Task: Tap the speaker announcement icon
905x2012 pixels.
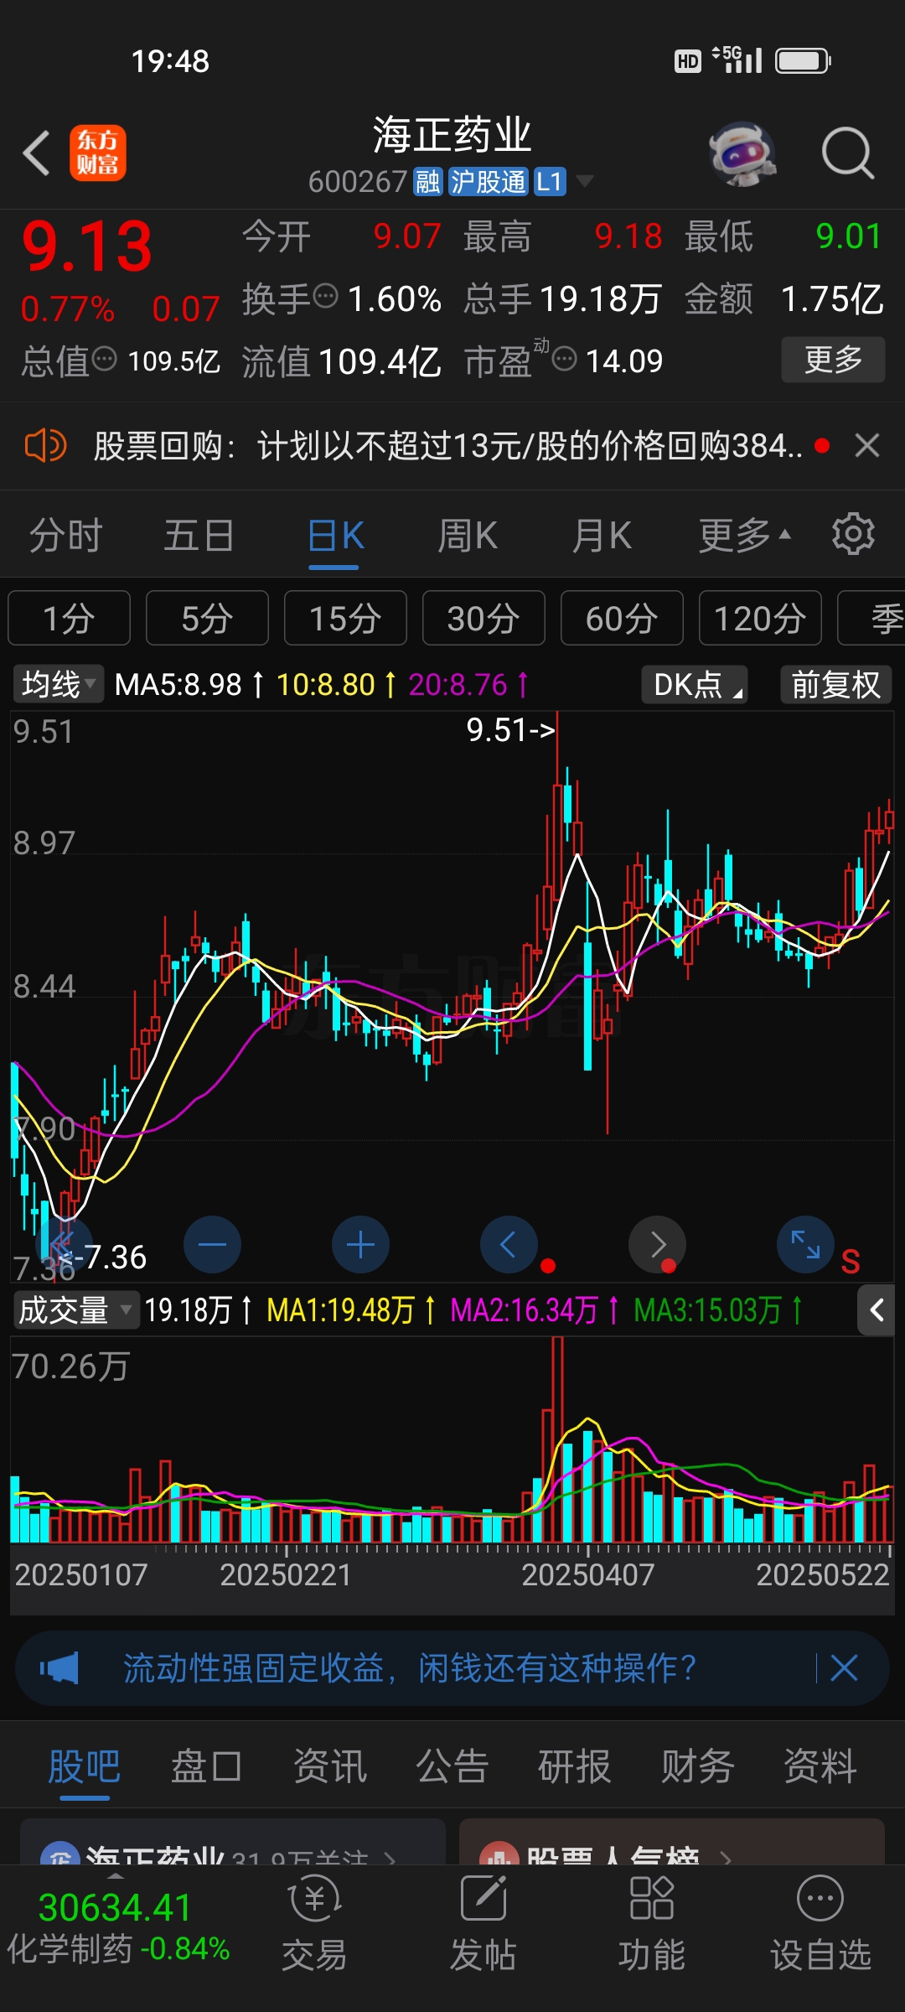Action: click(45, 445)
